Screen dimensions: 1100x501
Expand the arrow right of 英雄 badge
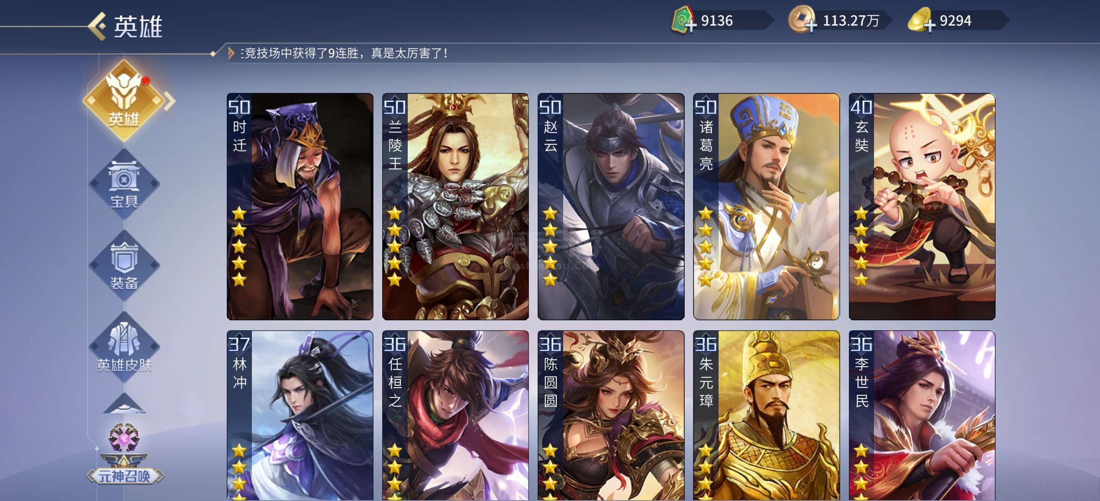pyautogui.click(x=170, y=101)
